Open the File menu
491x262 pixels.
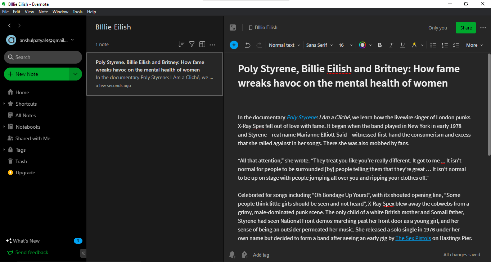tap(5, 12)
